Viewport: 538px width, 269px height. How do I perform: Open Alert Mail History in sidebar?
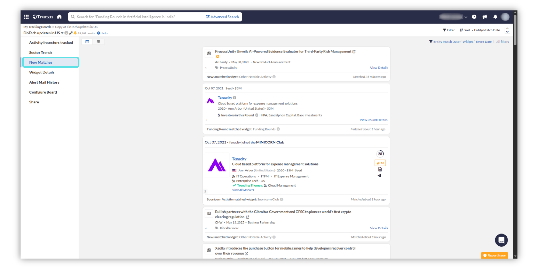point(44,82)
